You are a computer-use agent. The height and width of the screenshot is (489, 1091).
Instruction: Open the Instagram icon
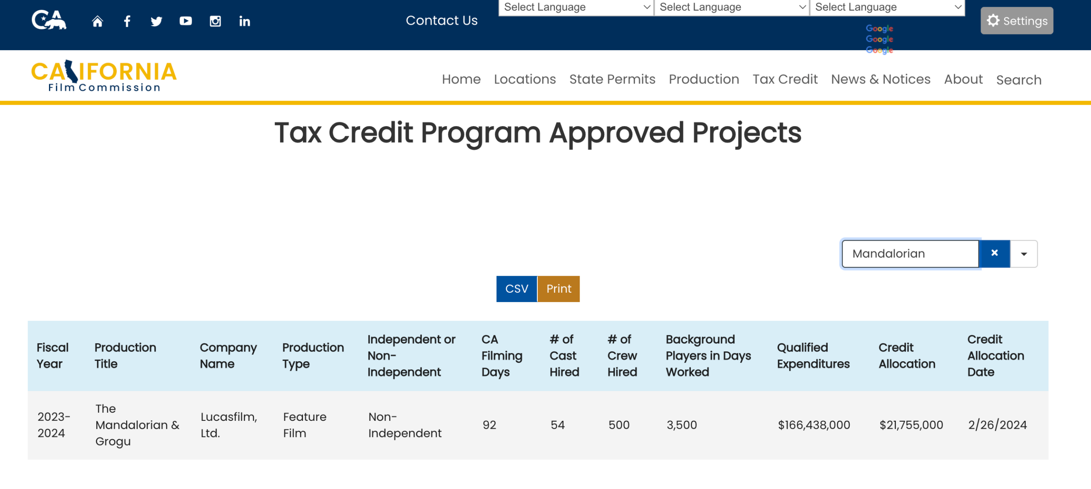pyautogui.click(x=215, y=21)
